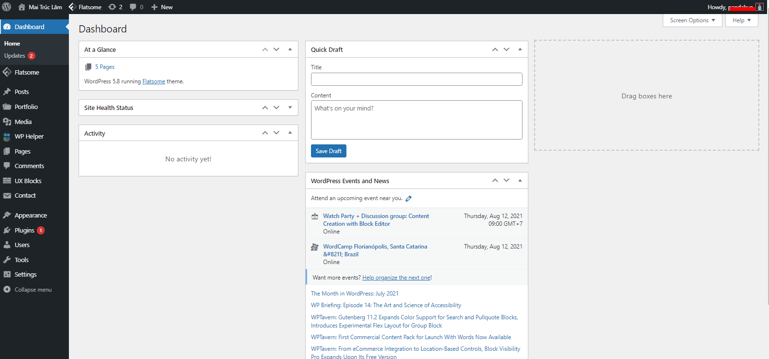Open the 5 Pages link
The image size is (769, 359).
pyautogui.click(x=105, y=67)
